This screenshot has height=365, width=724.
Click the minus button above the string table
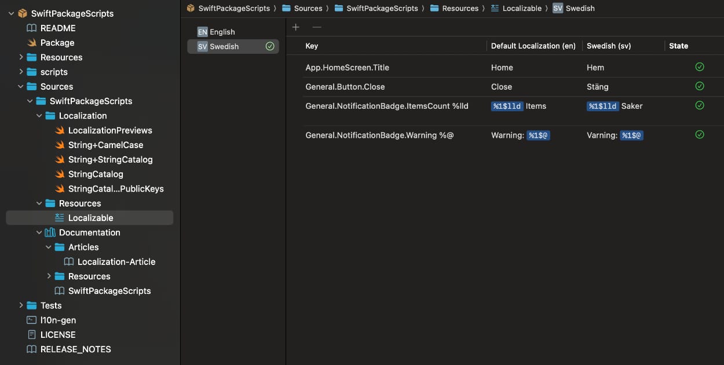(316, 27)
